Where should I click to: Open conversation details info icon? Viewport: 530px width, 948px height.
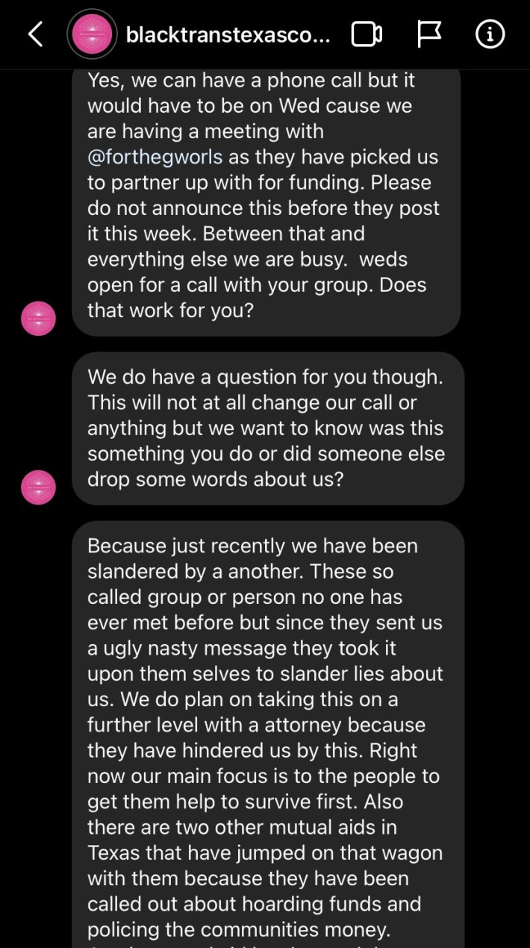[x=490, y=34]
